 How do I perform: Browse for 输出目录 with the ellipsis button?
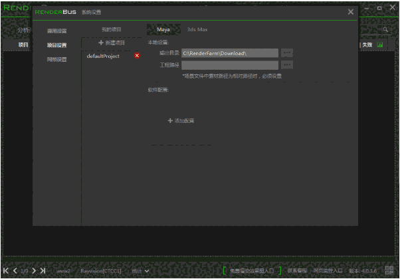click(287, 52)
